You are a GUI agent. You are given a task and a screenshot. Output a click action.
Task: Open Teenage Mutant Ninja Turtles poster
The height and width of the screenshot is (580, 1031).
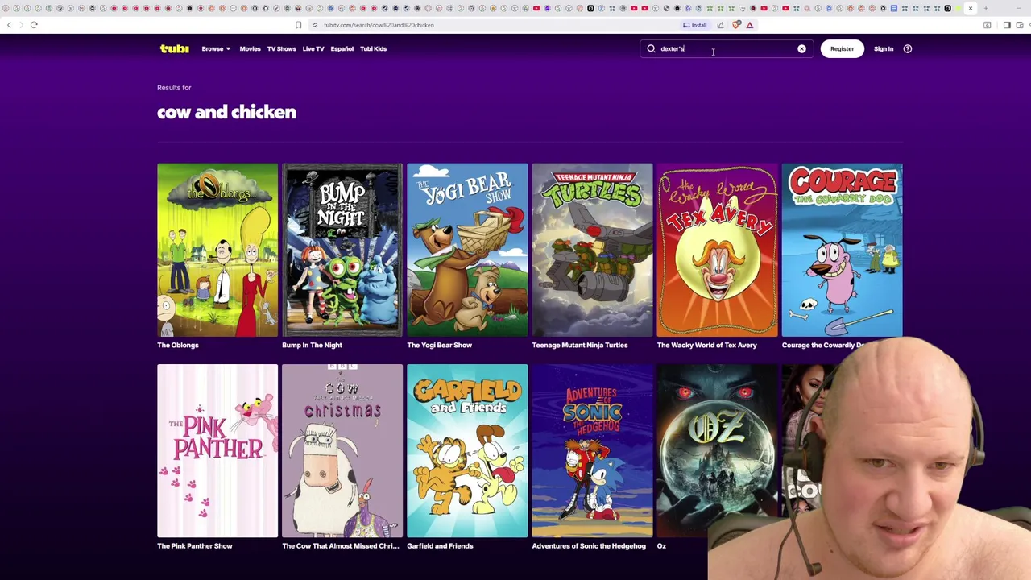tap(592, 250)
